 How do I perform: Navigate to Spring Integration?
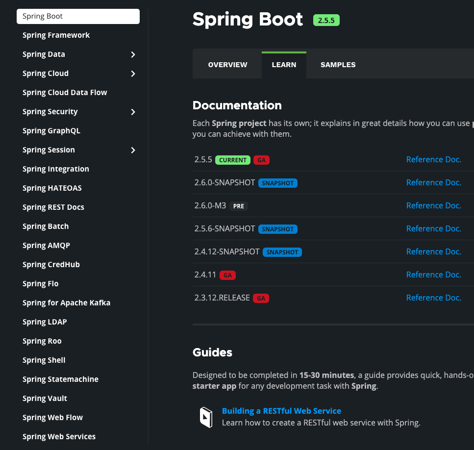pyautogui.click(x=55, y=169)
